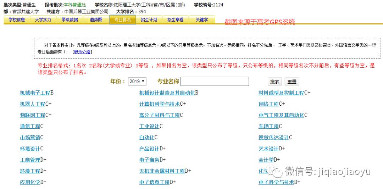Open the 环境工程 link
The height and width of the screenshot is (189, 383).
(30, 171)
